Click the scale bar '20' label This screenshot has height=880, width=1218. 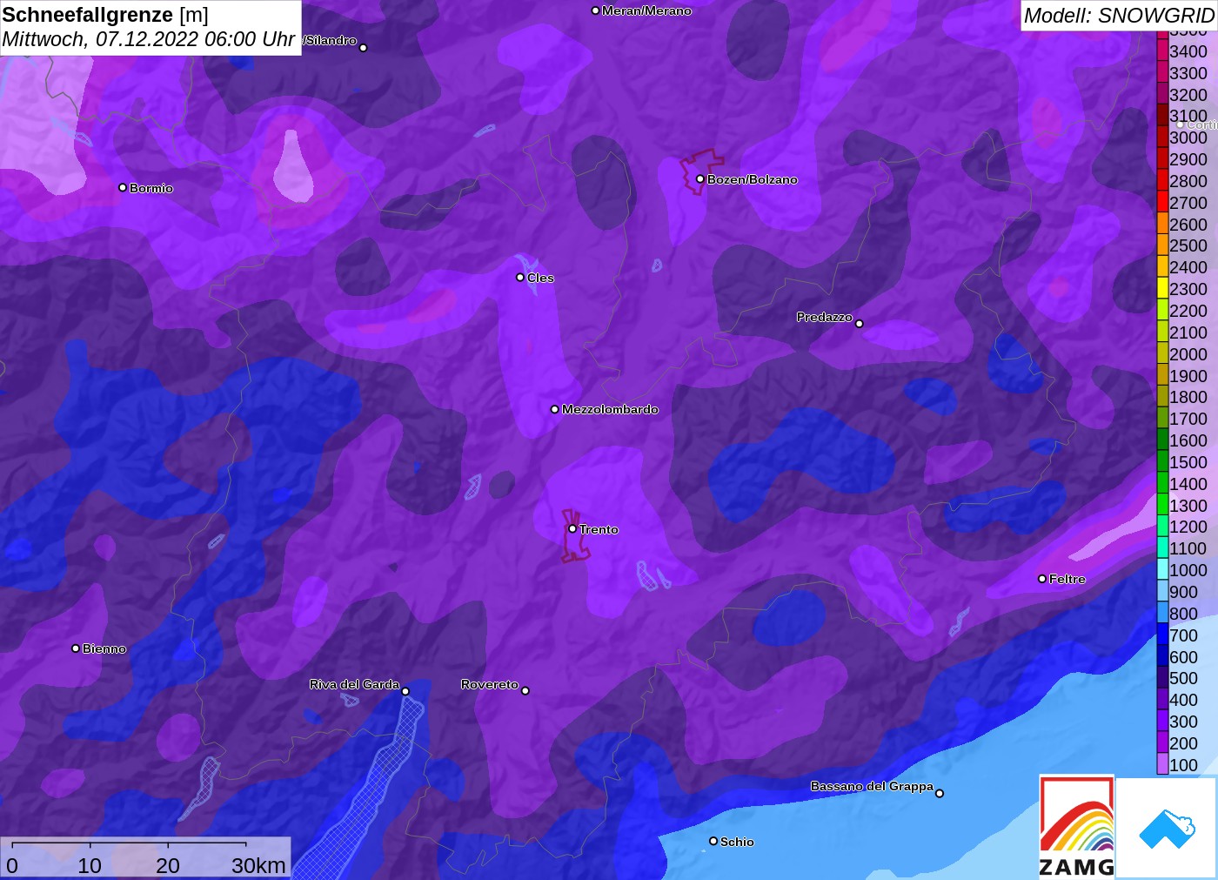pyautogui.click(x=168, y=866)
